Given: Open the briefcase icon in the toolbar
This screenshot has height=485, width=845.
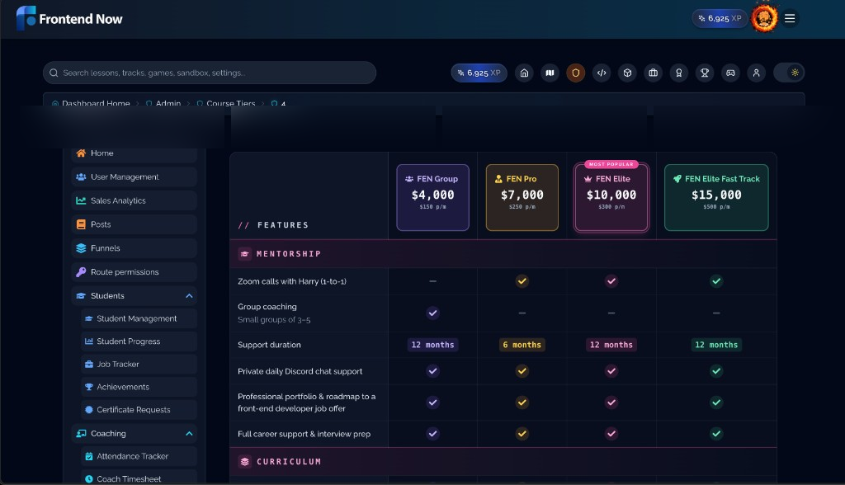Looking at the screenshot, I should 654,73.
